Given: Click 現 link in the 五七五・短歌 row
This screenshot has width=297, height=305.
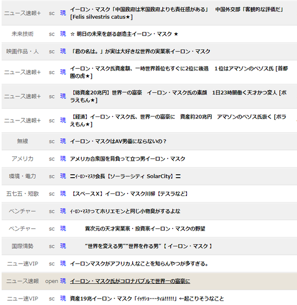Looking at the screenshot, I should 63,193.
